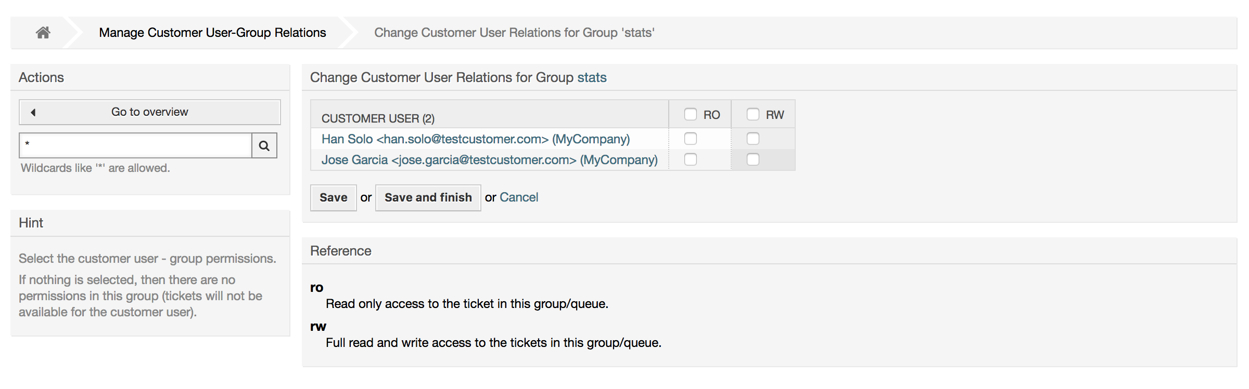Open the stats group link in the heading
The width and height of the screenshot is (1249, 389).
click(x=591, y=77)
